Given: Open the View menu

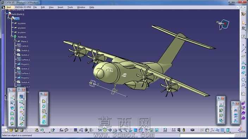Looking at the screenshot, I should click(51, 7).
